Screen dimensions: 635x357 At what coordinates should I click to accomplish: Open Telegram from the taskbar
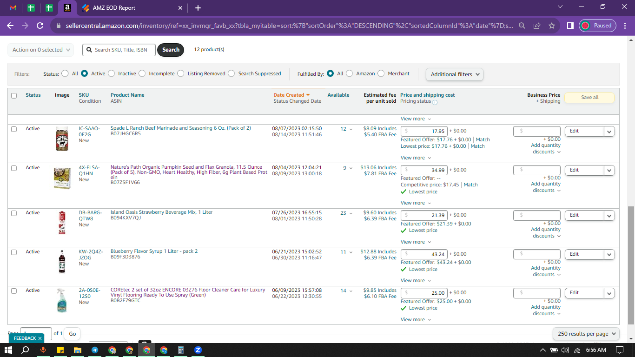pos(94,350)
